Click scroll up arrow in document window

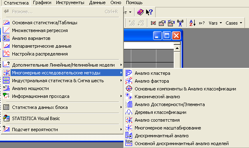coord(177,48)
